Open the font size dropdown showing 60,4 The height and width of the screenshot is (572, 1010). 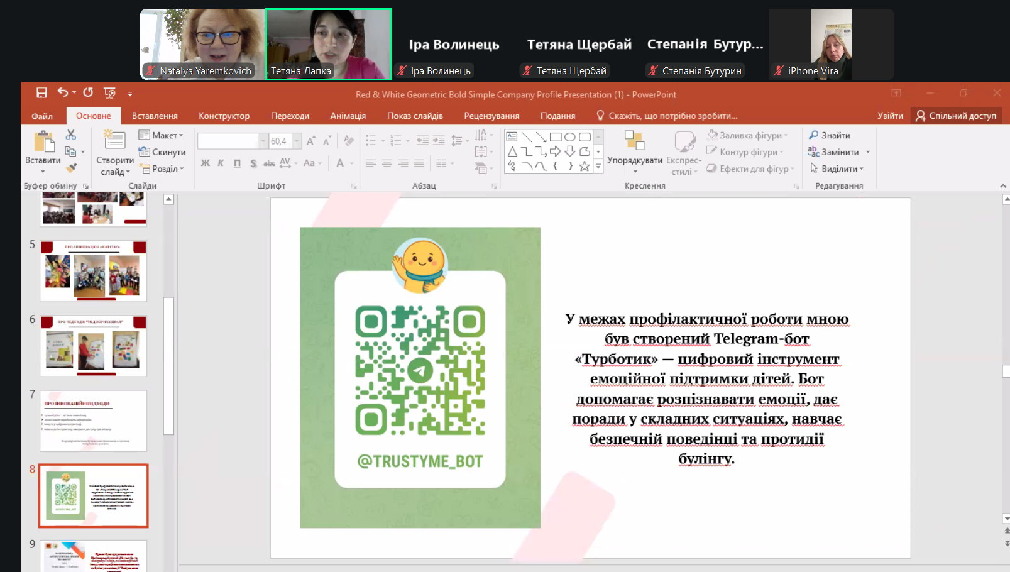pyautogui.click(x=297, y=141)
